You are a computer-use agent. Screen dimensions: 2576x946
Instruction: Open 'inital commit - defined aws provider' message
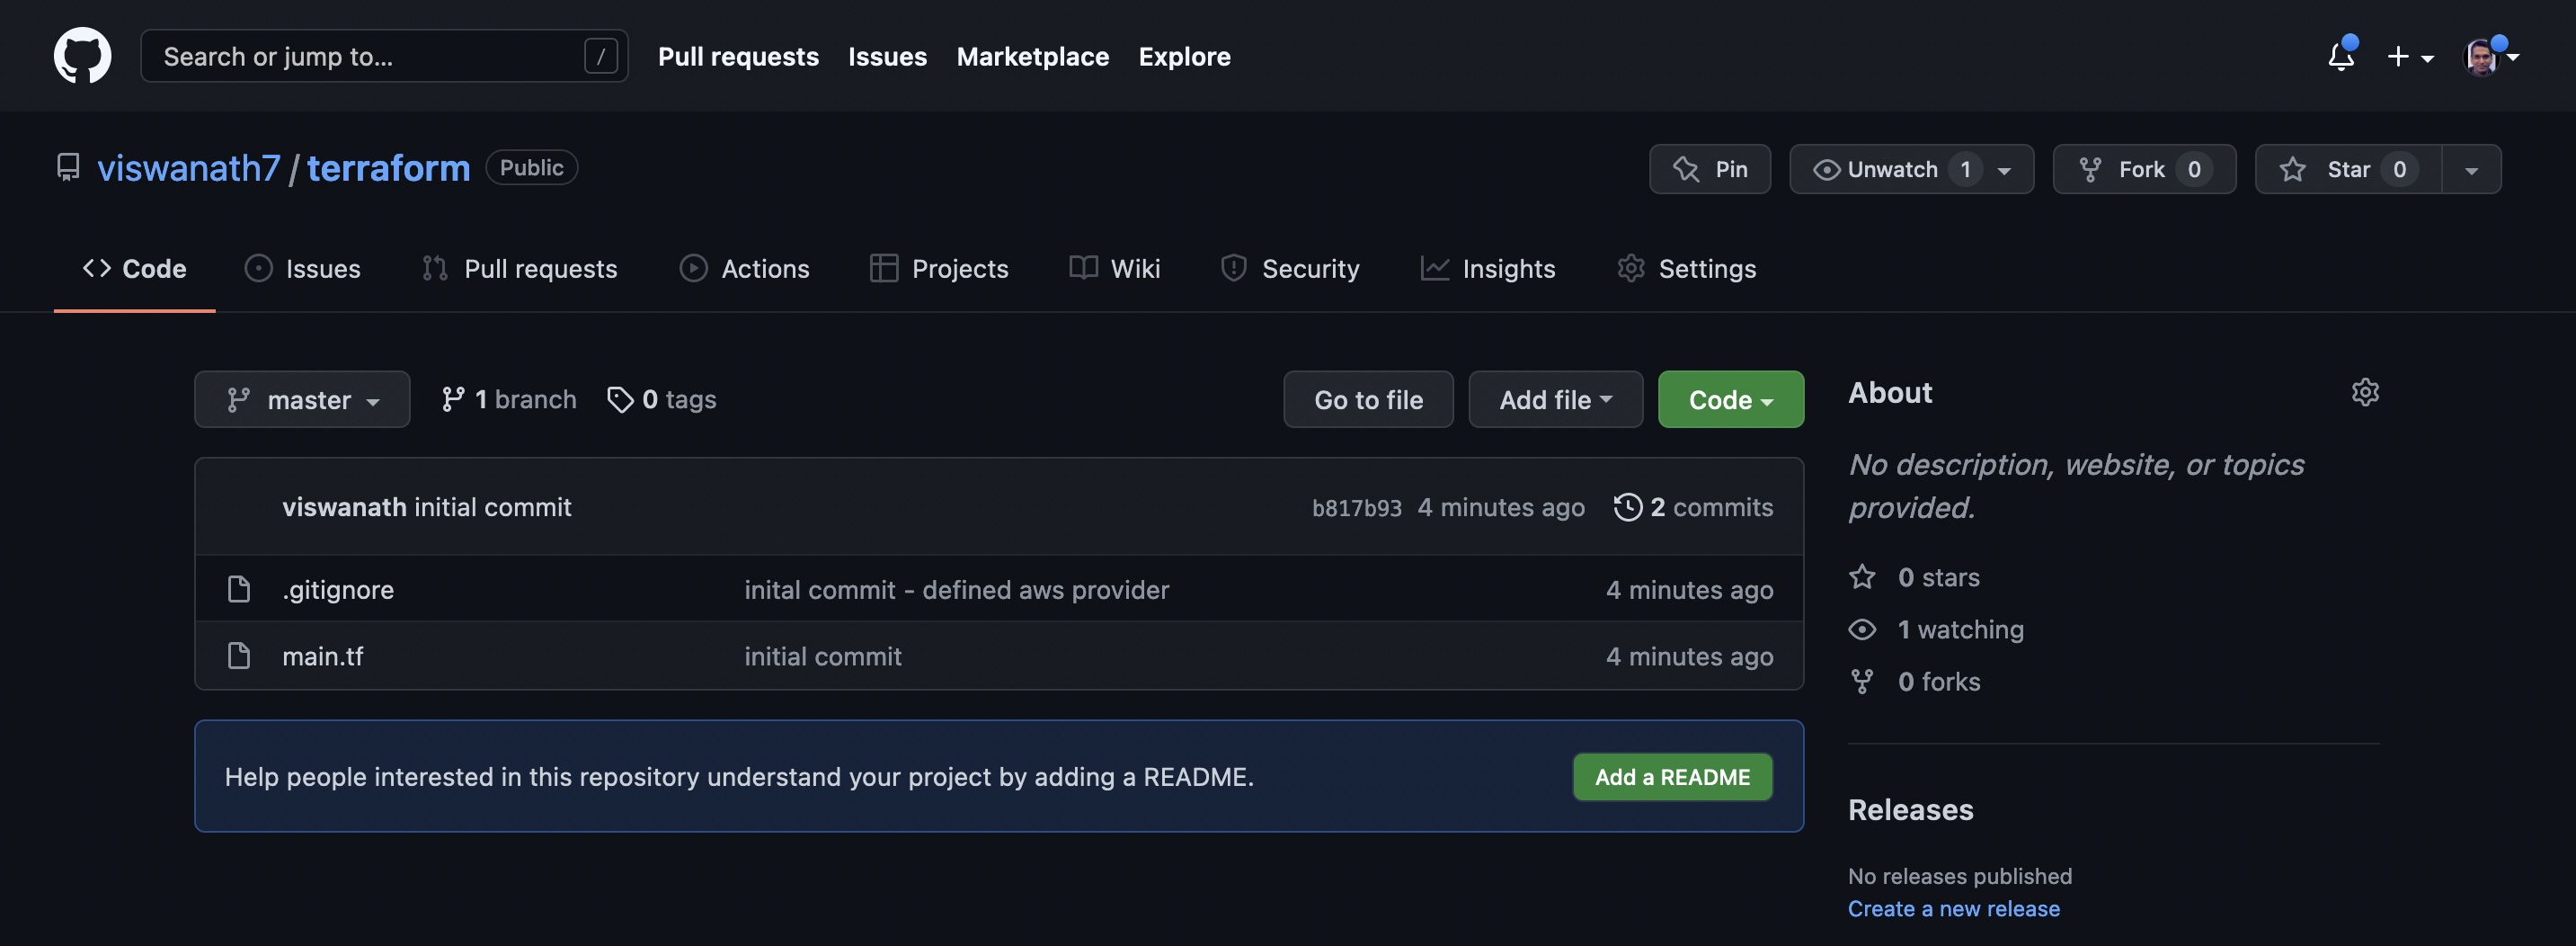click(956, 590)
